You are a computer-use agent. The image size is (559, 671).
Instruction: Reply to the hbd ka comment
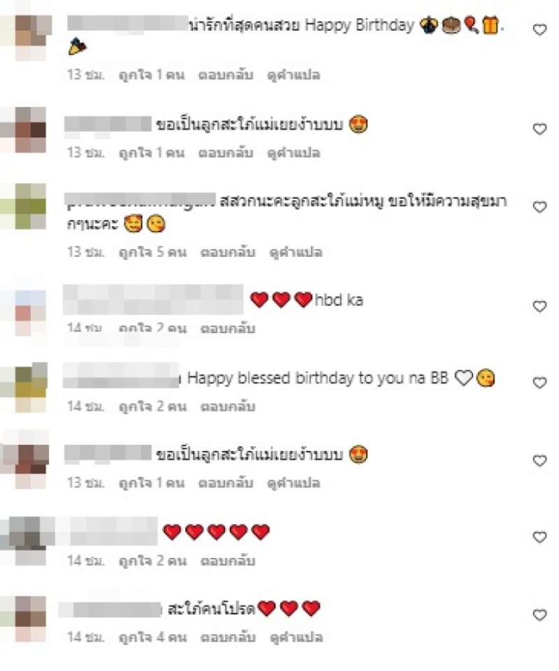click(228, 329)
